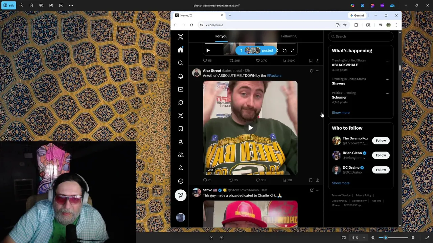The image size is (433, 243).
Task: Open Notifications bell in X sidebar
Action: [x=181, y=76]
